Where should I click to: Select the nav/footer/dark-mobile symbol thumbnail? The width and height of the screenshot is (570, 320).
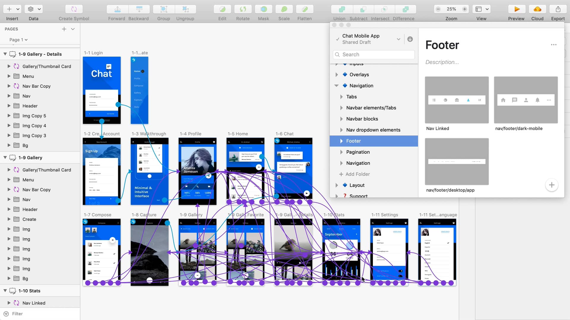(525, 100)
